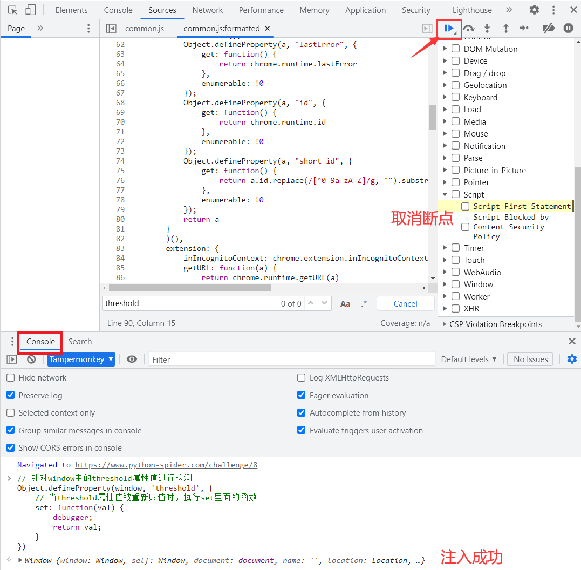This screenshot has height=570, width=581.
Task: Open the Tampermonkey context dropdown
Action: (81, 359)
